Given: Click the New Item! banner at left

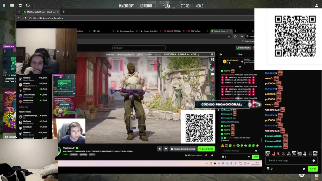Looking at the screenshot, I should (x=9, y=46).
